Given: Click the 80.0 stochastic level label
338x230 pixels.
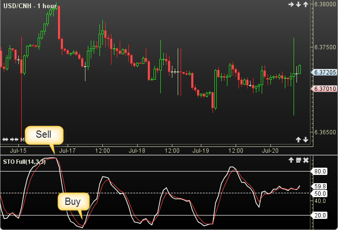Looking at the screenshot, I should tap(320, 172).
